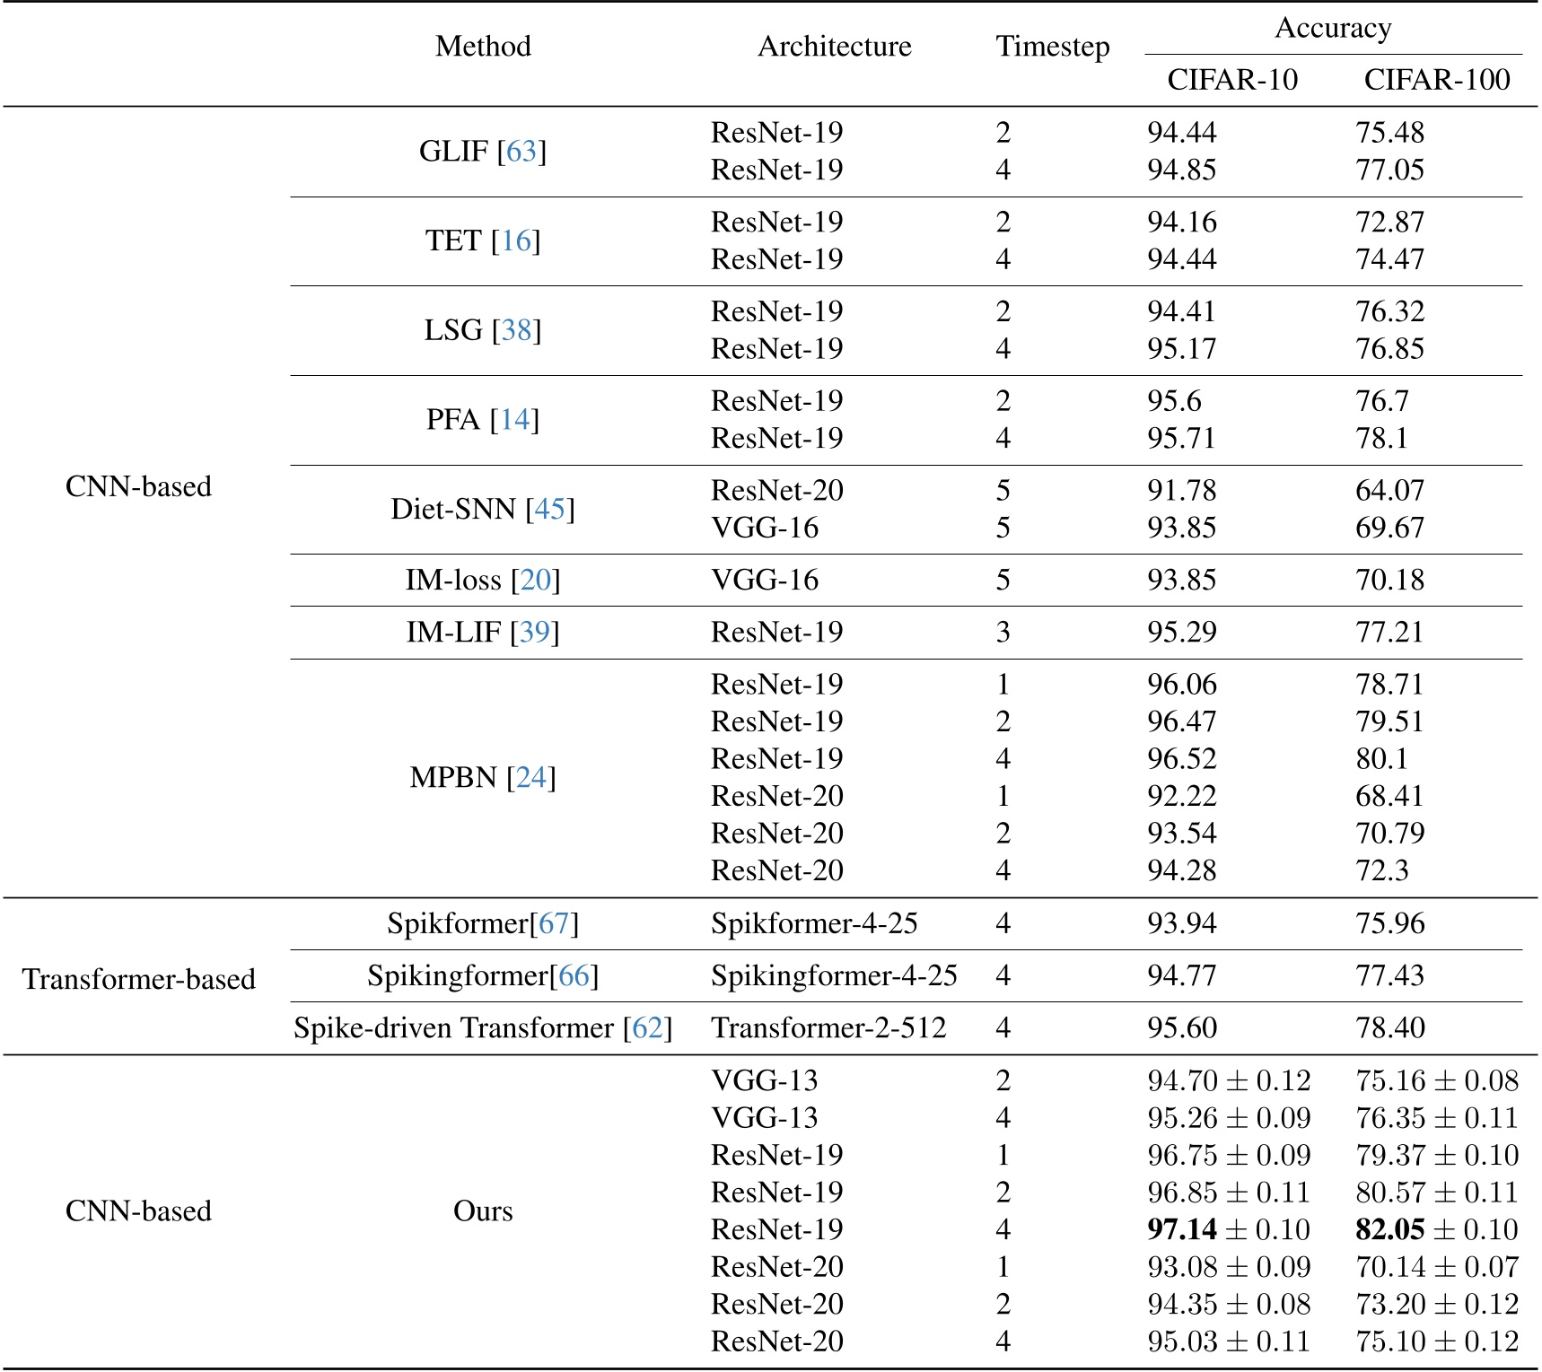Click the Ours method label
1542x1372 pixels.
(483, 1211)
